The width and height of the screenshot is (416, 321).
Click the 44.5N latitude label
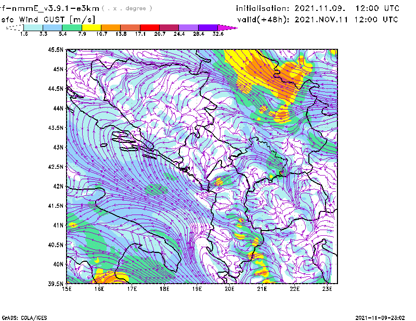click(x=56, y=88)
